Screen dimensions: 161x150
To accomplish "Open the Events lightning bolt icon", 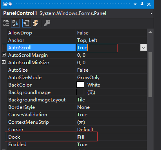I will tap(36, 23).
